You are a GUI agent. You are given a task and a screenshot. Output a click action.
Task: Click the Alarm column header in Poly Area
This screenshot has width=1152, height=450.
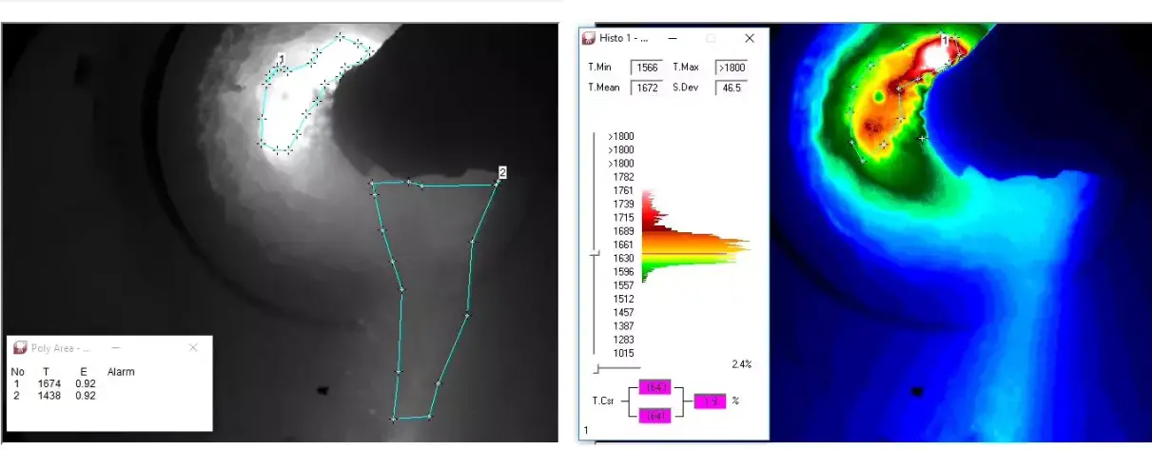click(122, 372)
